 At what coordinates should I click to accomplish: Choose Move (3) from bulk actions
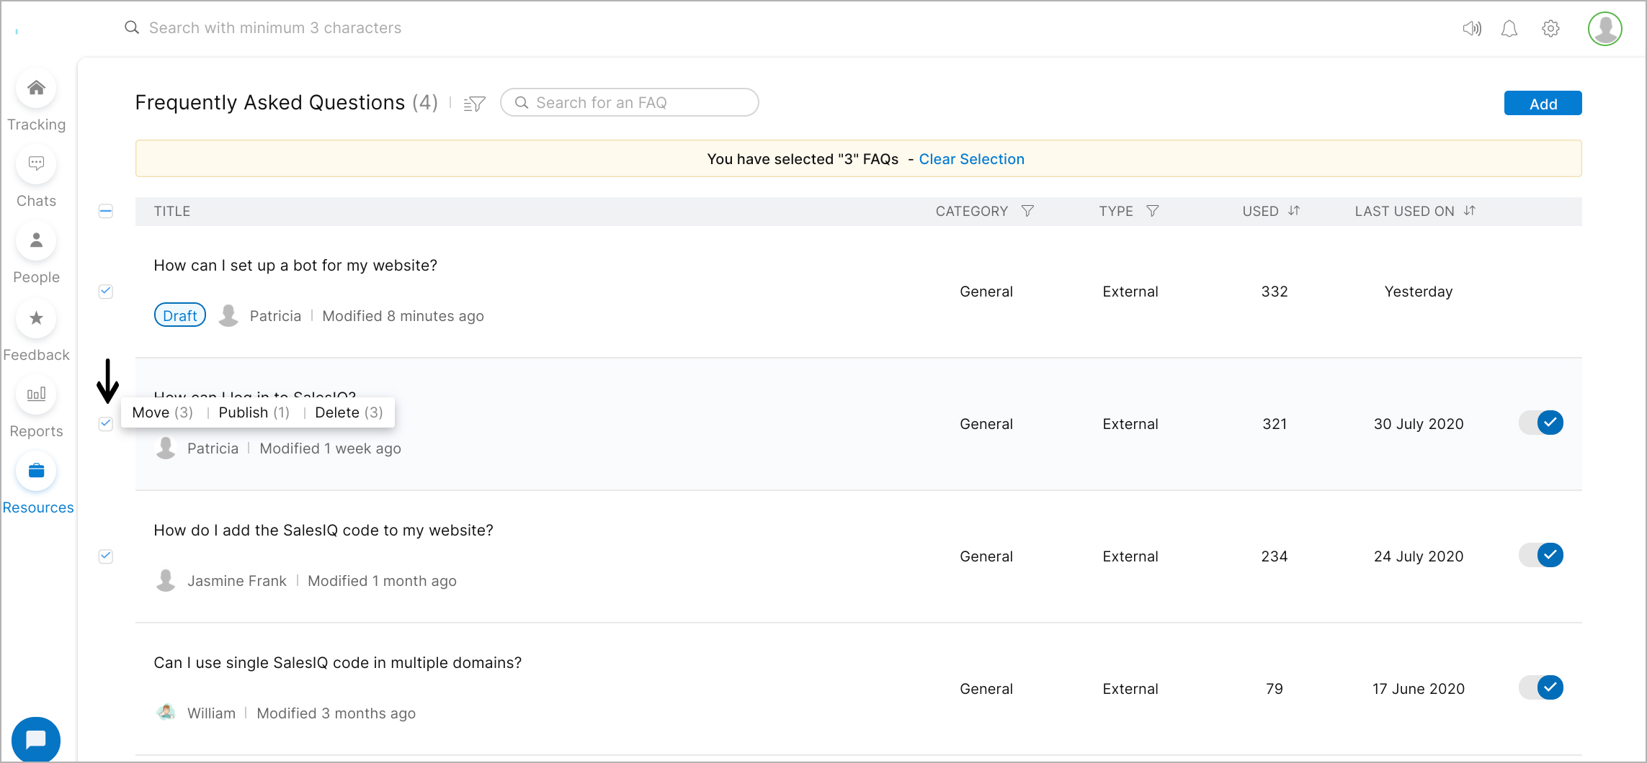pyautogui.click(x=162, y=412)
